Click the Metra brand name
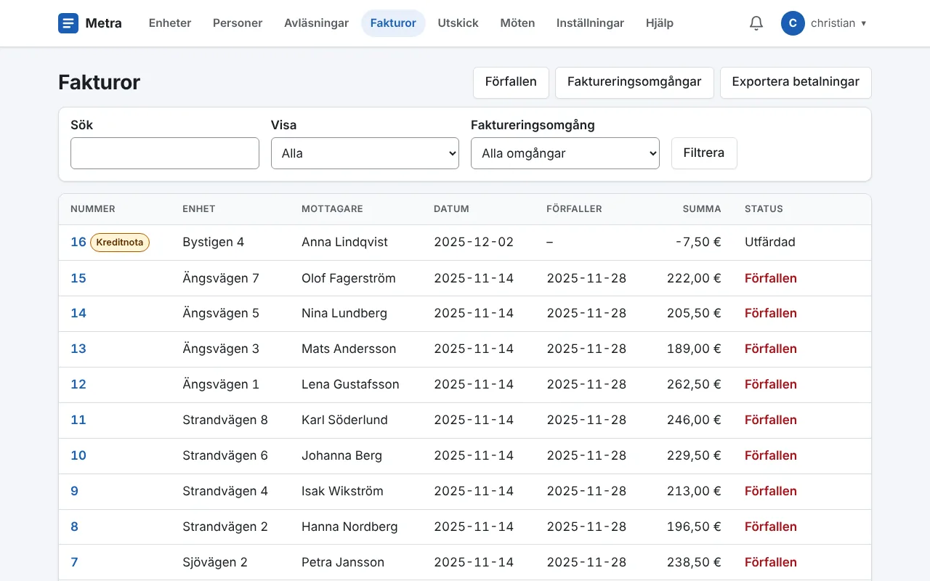 coord(104,23)
